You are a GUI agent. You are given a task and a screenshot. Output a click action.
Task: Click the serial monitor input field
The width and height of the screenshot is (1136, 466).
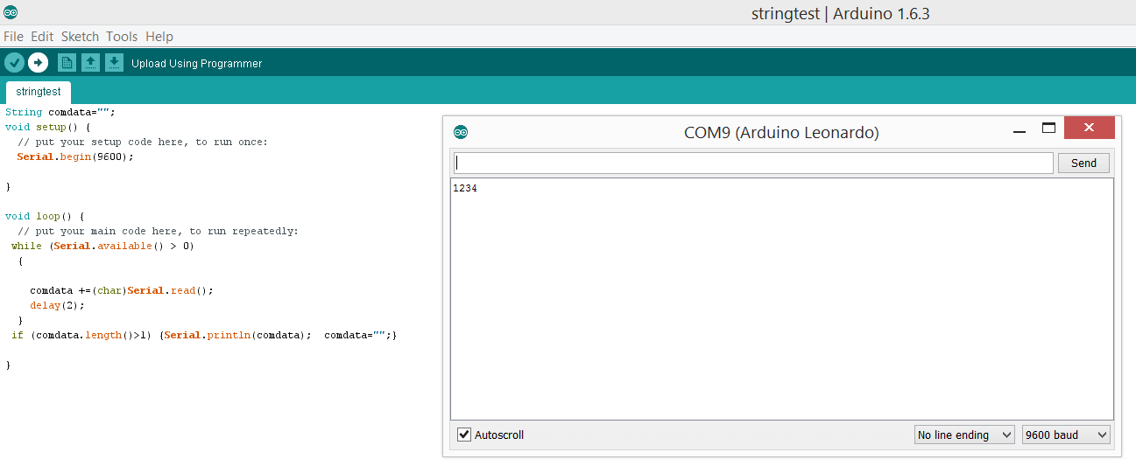753,163
